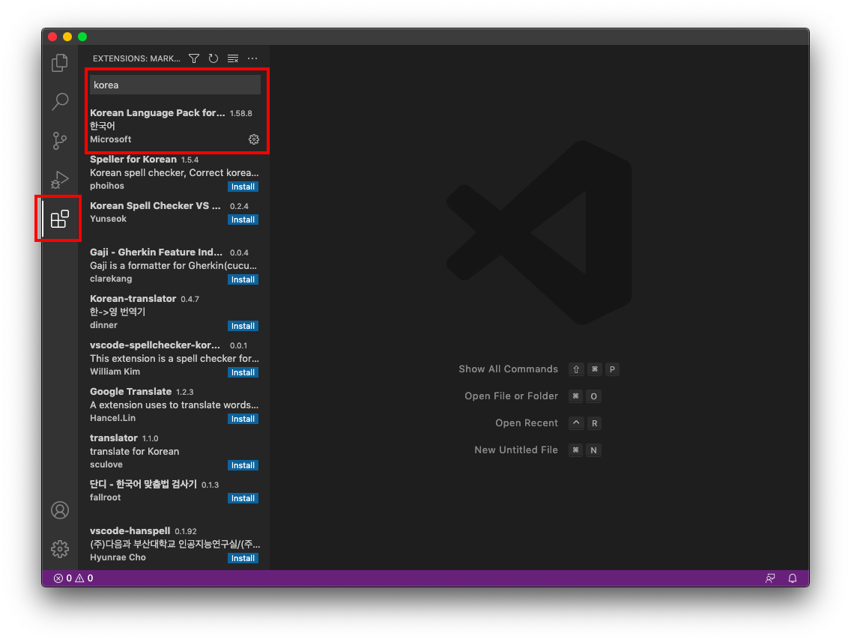Click the Microsoft publisher name
851x642 pixels.
(111, 139)
